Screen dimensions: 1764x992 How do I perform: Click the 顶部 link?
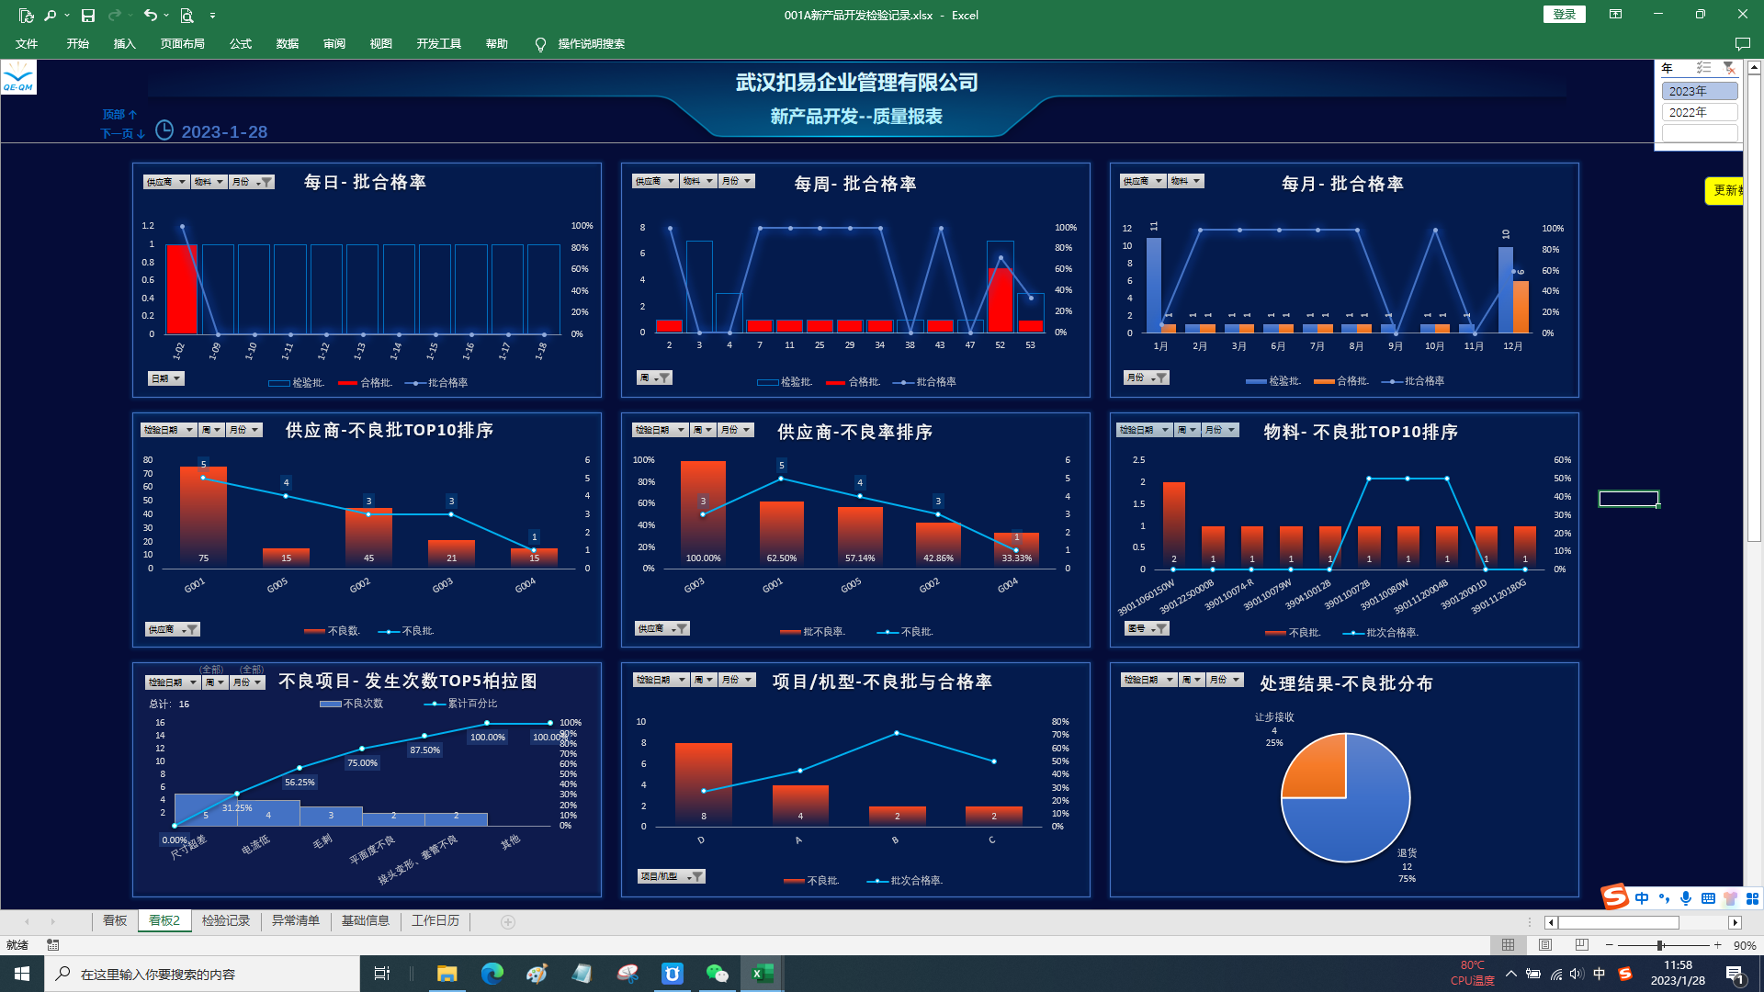click(119, 115)
